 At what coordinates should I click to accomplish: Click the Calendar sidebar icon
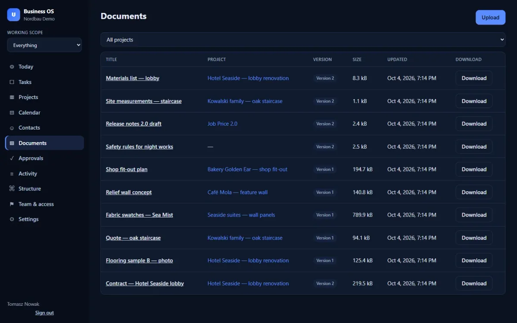coord(12,112)
